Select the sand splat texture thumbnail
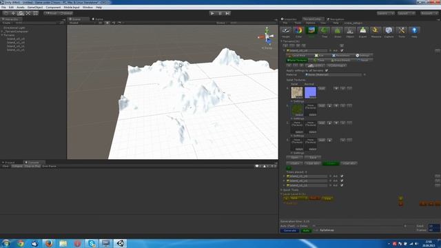Screen dimensions: 441x248 [x=297, y=92]
